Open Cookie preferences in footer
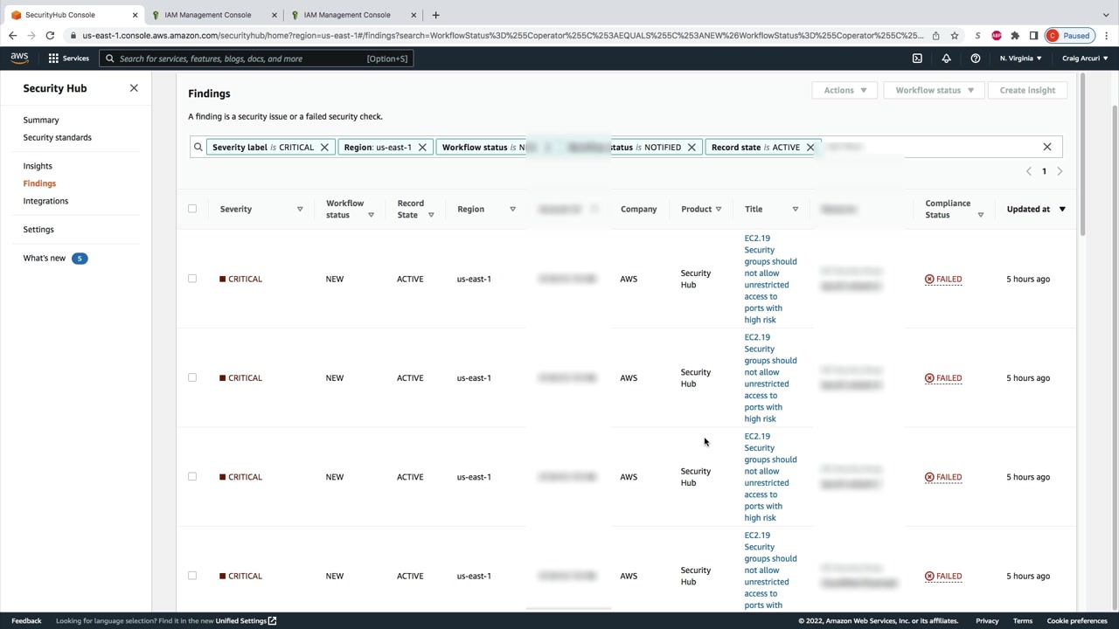The image size is (1119, 629). click(x=1077, y=621)
